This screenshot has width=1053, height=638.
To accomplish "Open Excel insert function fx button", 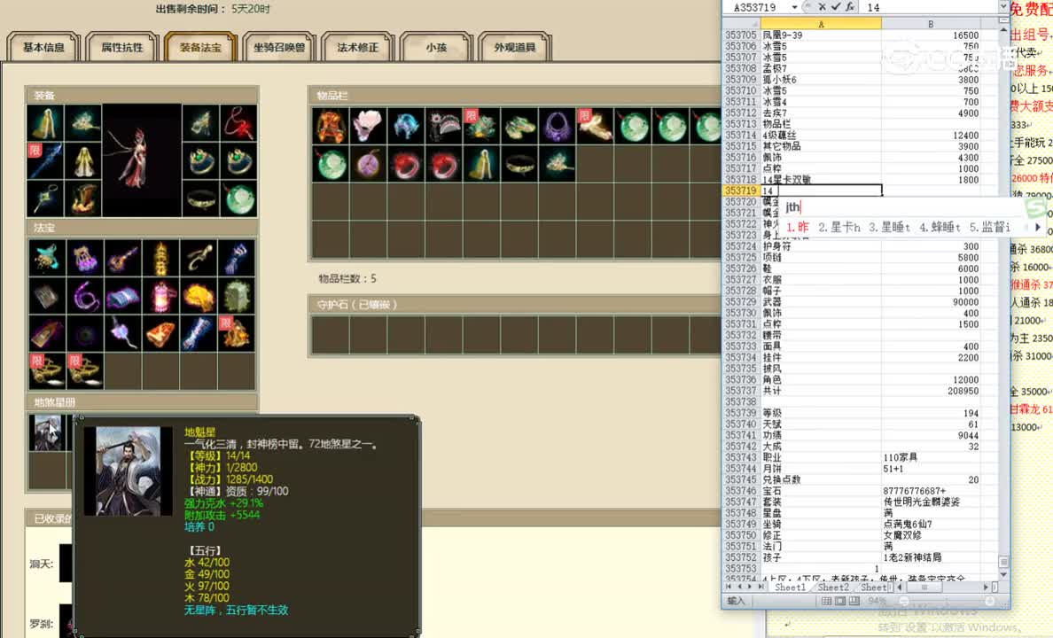I will (x=849, y=7).
